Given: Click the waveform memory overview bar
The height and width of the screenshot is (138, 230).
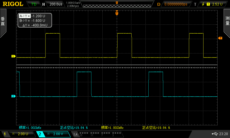Looking at the screenshot, I should pos(116,4).
